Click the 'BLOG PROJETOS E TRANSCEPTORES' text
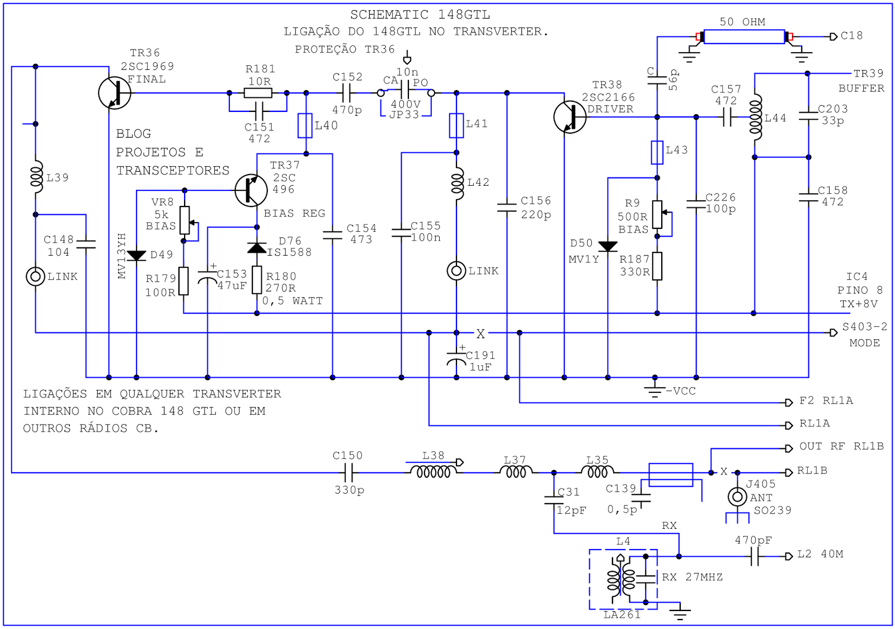This screenshot has width=895, height=629. tap(173, 152)
